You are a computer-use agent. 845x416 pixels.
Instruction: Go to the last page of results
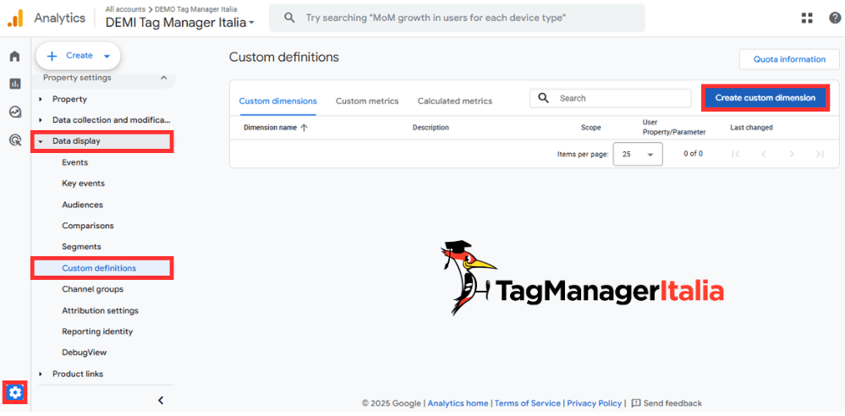coord(820,154)
